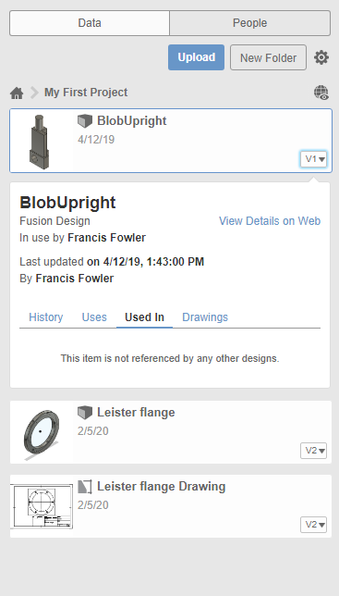339x596 pixels.
Task: Switch to the Data tab
Action: pos(90,23)
